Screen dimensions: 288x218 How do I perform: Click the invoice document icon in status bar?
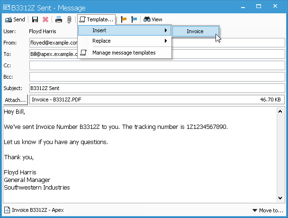point(7,210)
